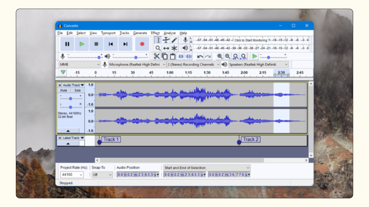Select the Time Shift arrows tool
The height and width of the screenshot is (207, 369).
(x=166, y=48)
